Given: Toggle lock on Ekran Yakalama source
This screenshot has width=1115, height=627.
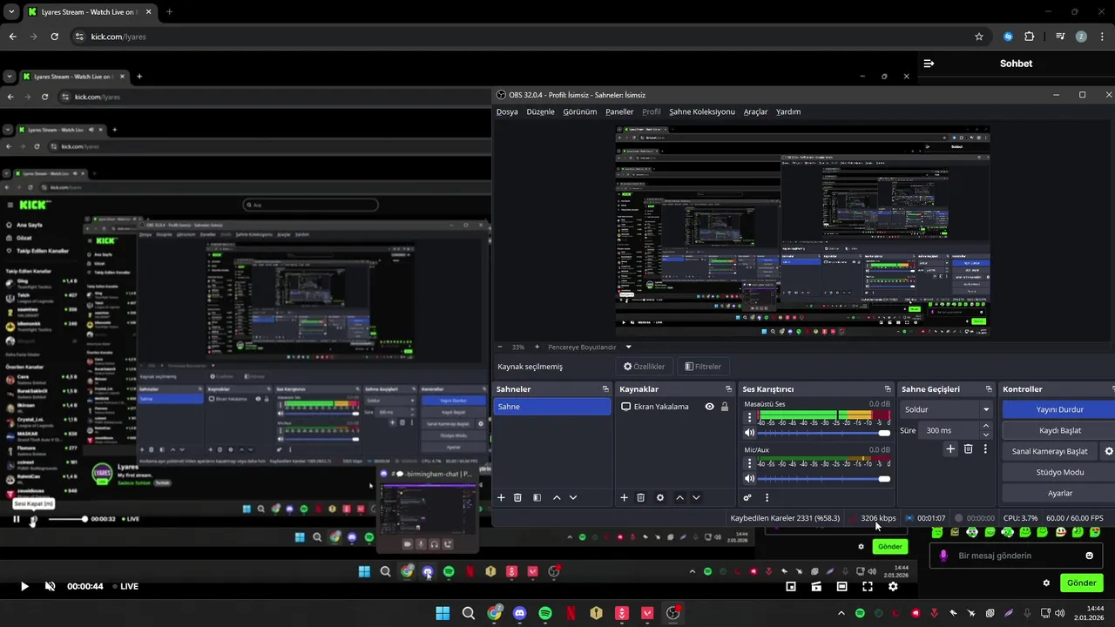Looking at the screenshot, I should pos(724,407).
